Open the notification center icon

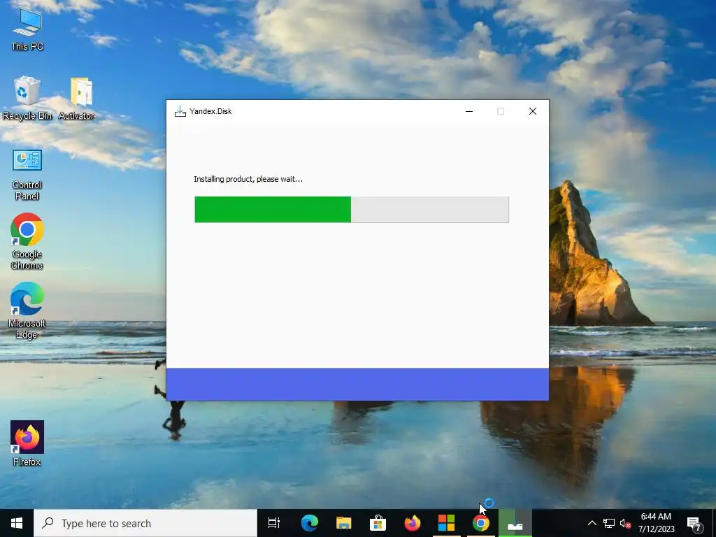(x=694, y=523)
